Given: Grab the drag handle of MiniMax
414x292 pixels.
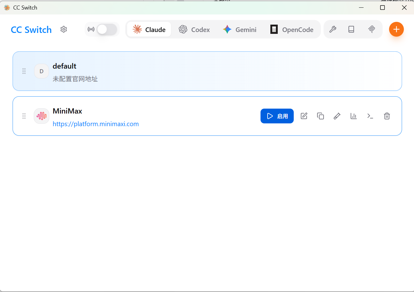Looking at the screenshot, I should click(24, 116).
